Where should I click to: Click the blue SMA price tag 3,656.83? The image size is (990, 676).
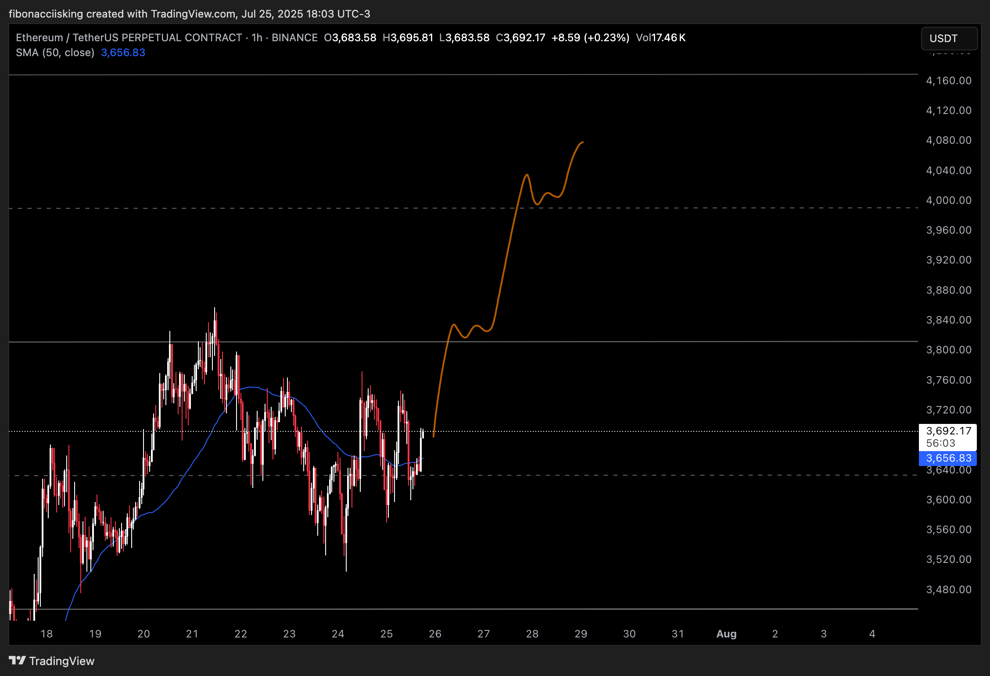[948, 458]
